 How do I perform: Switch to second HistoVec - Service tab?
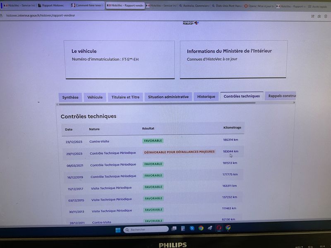pos(161,5)
